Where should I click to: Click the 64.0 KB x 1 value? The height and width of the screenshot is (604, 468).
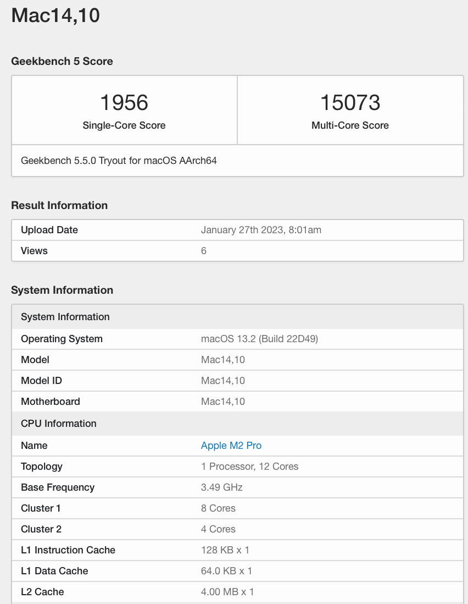(x=226, y=571)
